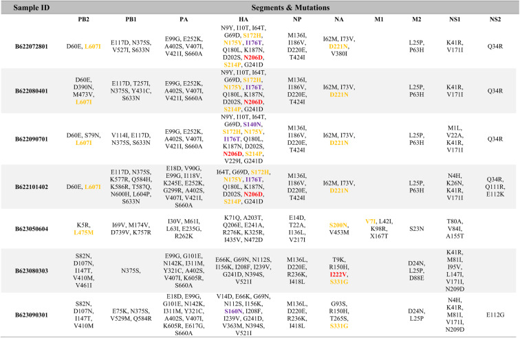Click the red I222V mutation

pyautogui.click(x=338, y=274)
